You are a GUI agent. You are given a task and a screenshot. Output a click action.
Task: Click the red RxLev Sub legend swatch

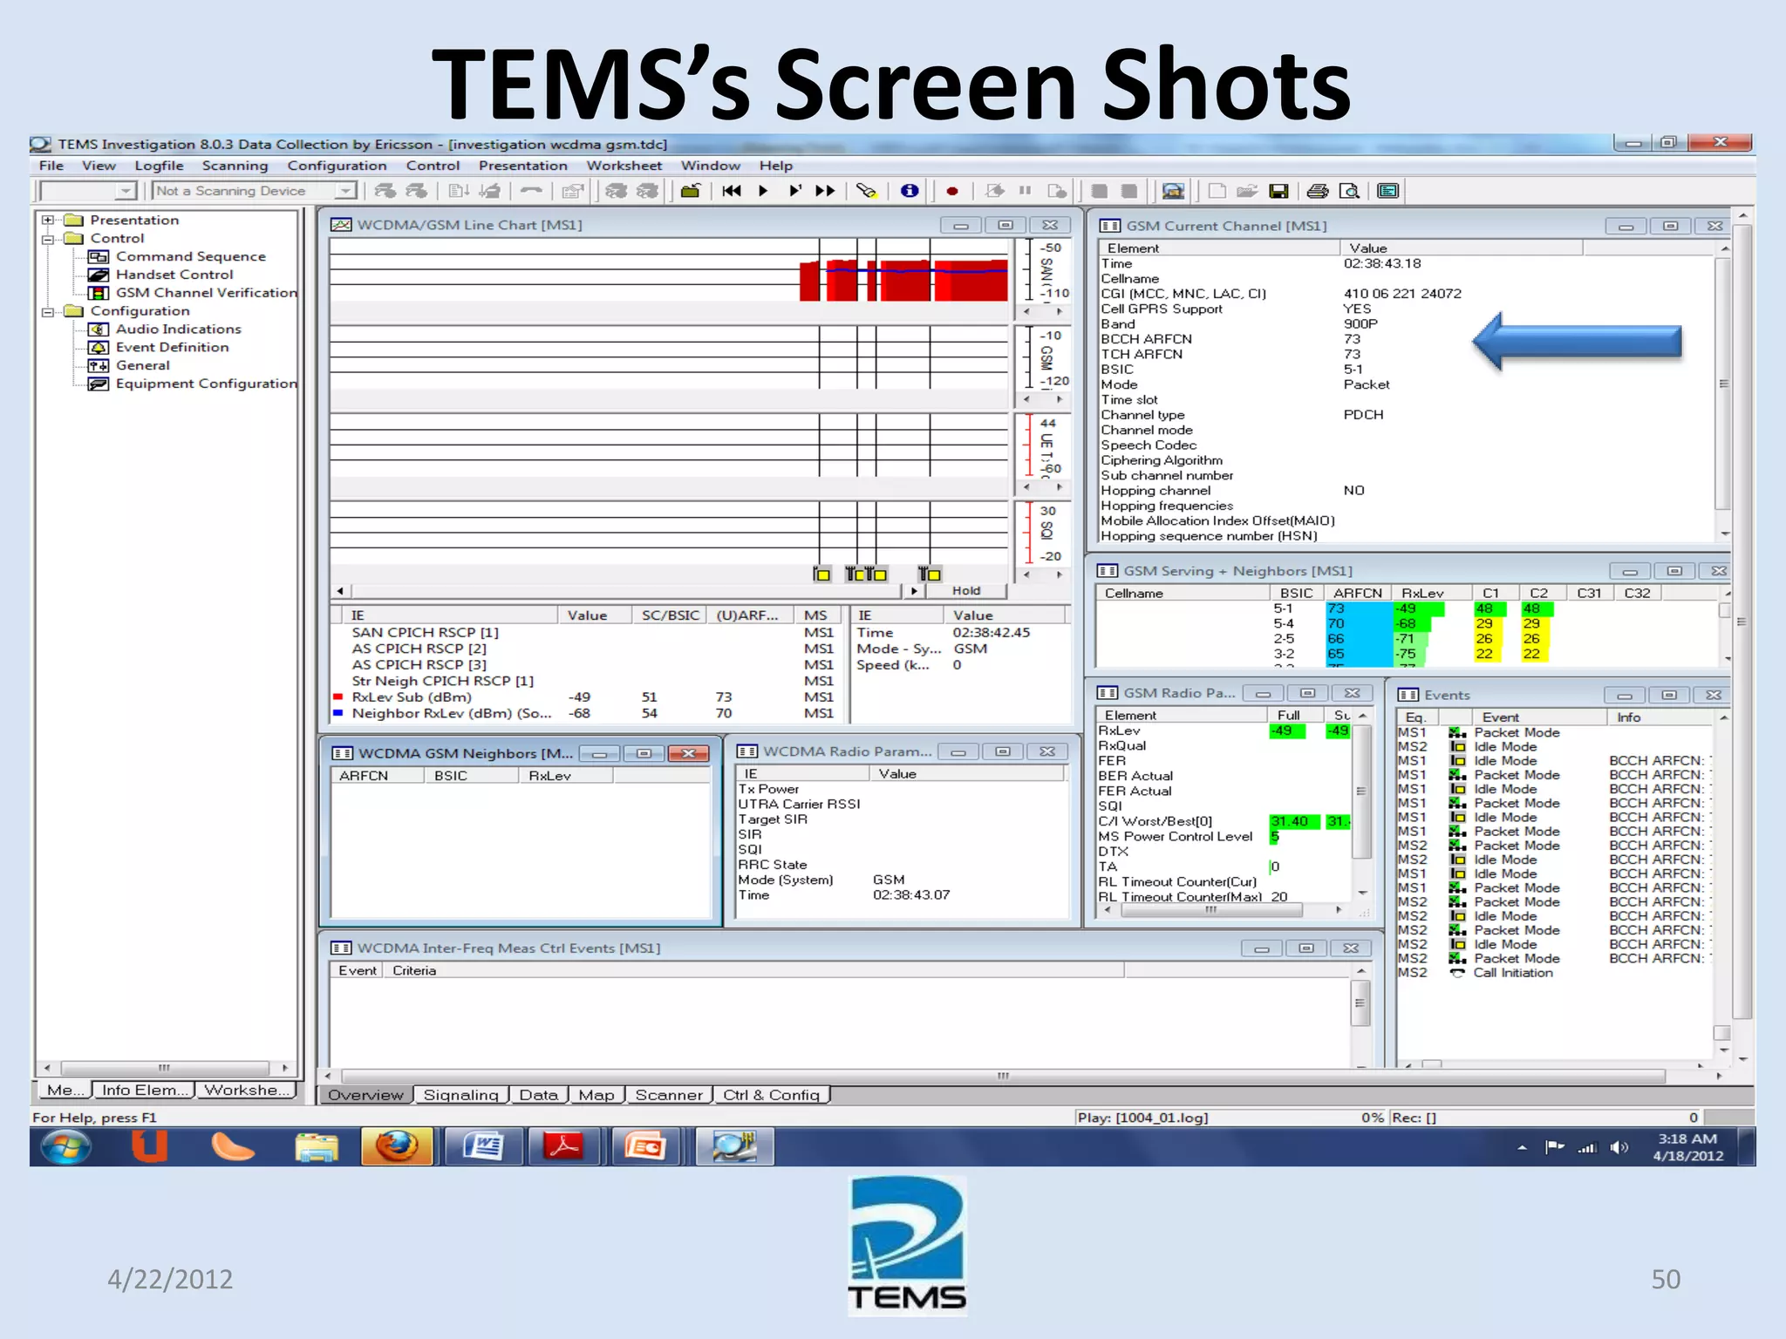click(x=337, y=697)
